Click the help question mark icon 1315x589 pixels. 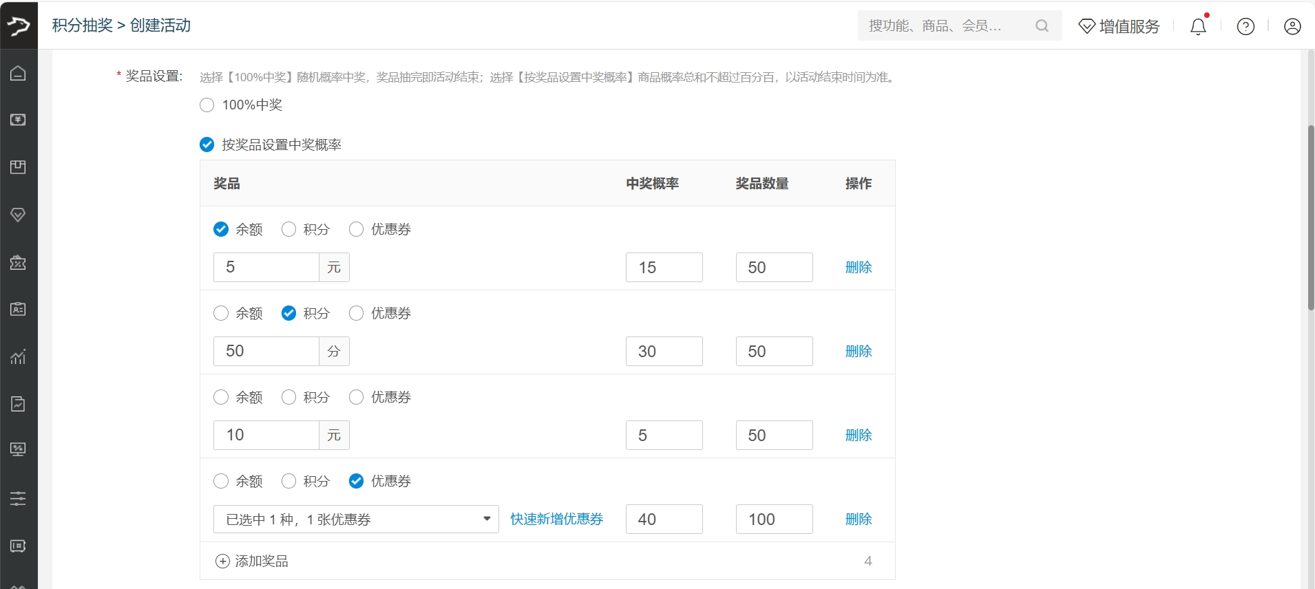(x=1245, y=26)
